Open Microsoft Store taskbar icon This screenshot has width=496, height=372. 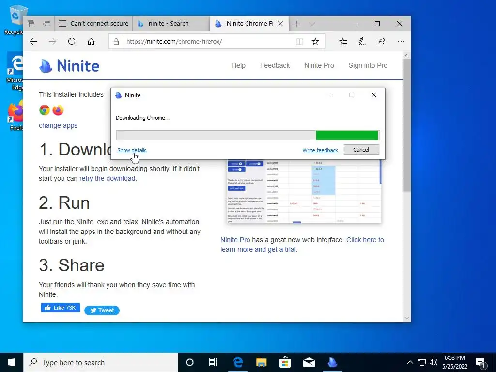pos(285,362)
